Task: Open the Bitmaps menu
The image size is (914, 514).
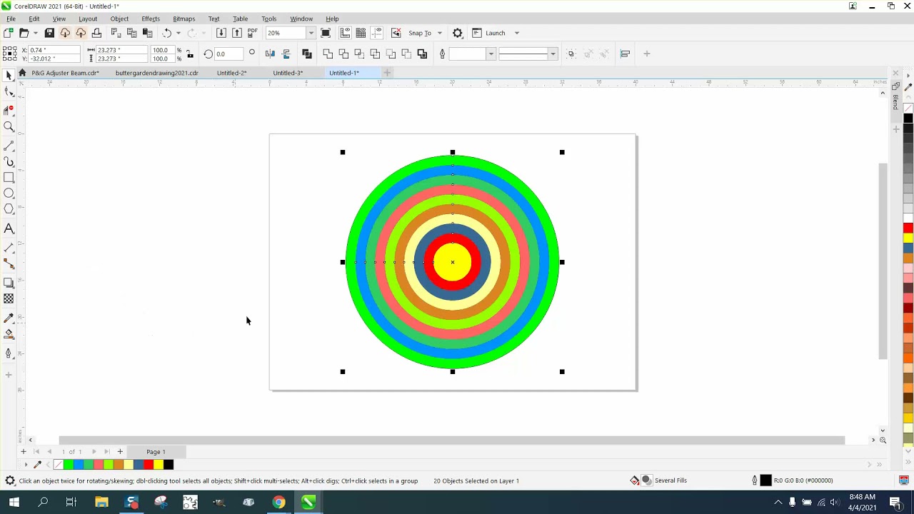Action: point(184,19)
